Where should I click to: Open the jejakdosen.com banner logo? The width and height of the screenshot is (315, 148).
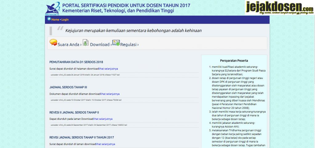pos(279,8)
